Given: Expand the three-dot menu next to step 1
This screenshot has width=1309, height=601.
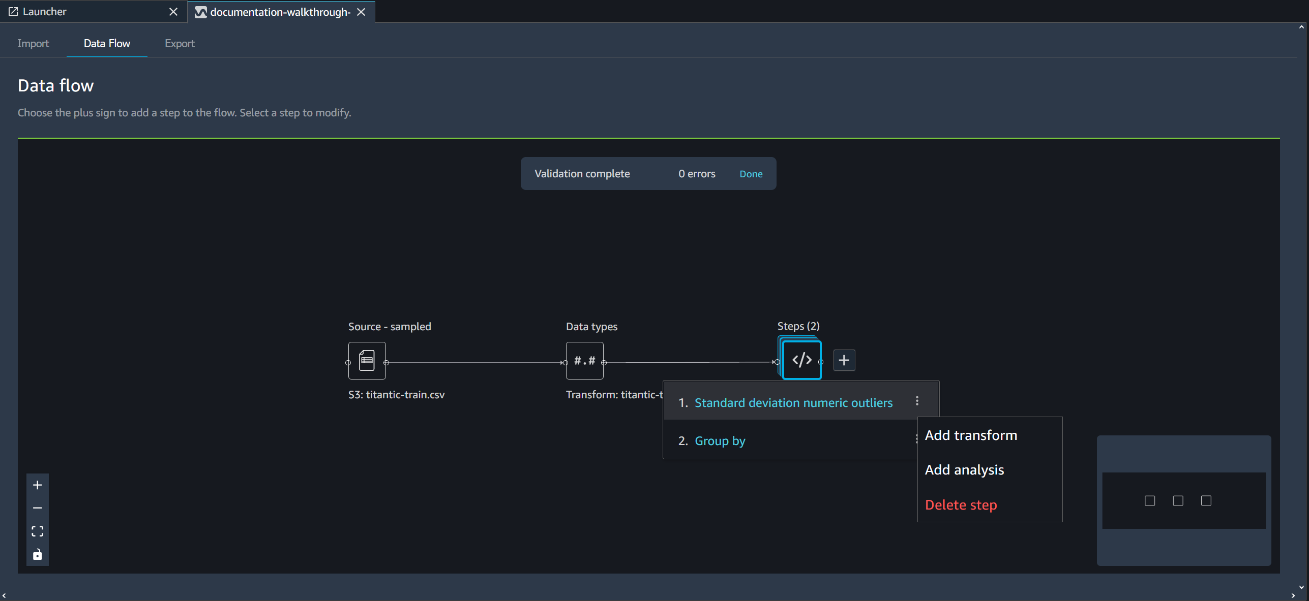Looking at the screenshot, I should click(917, 402).
